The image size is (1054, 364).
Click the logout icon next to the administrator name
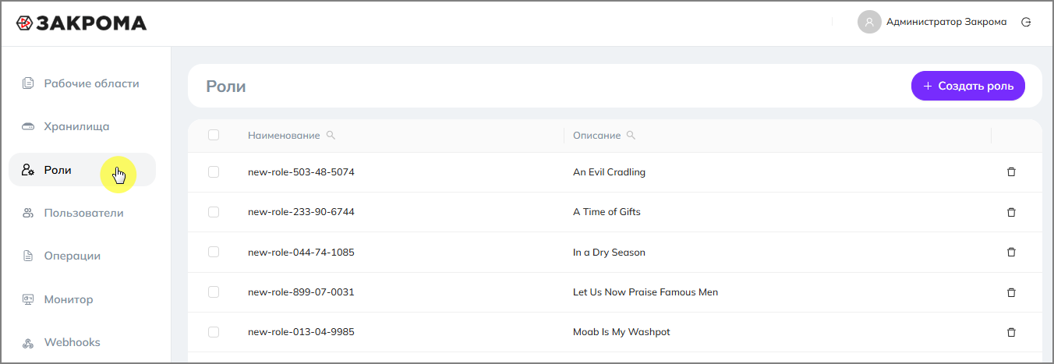tap(1026, 22)
